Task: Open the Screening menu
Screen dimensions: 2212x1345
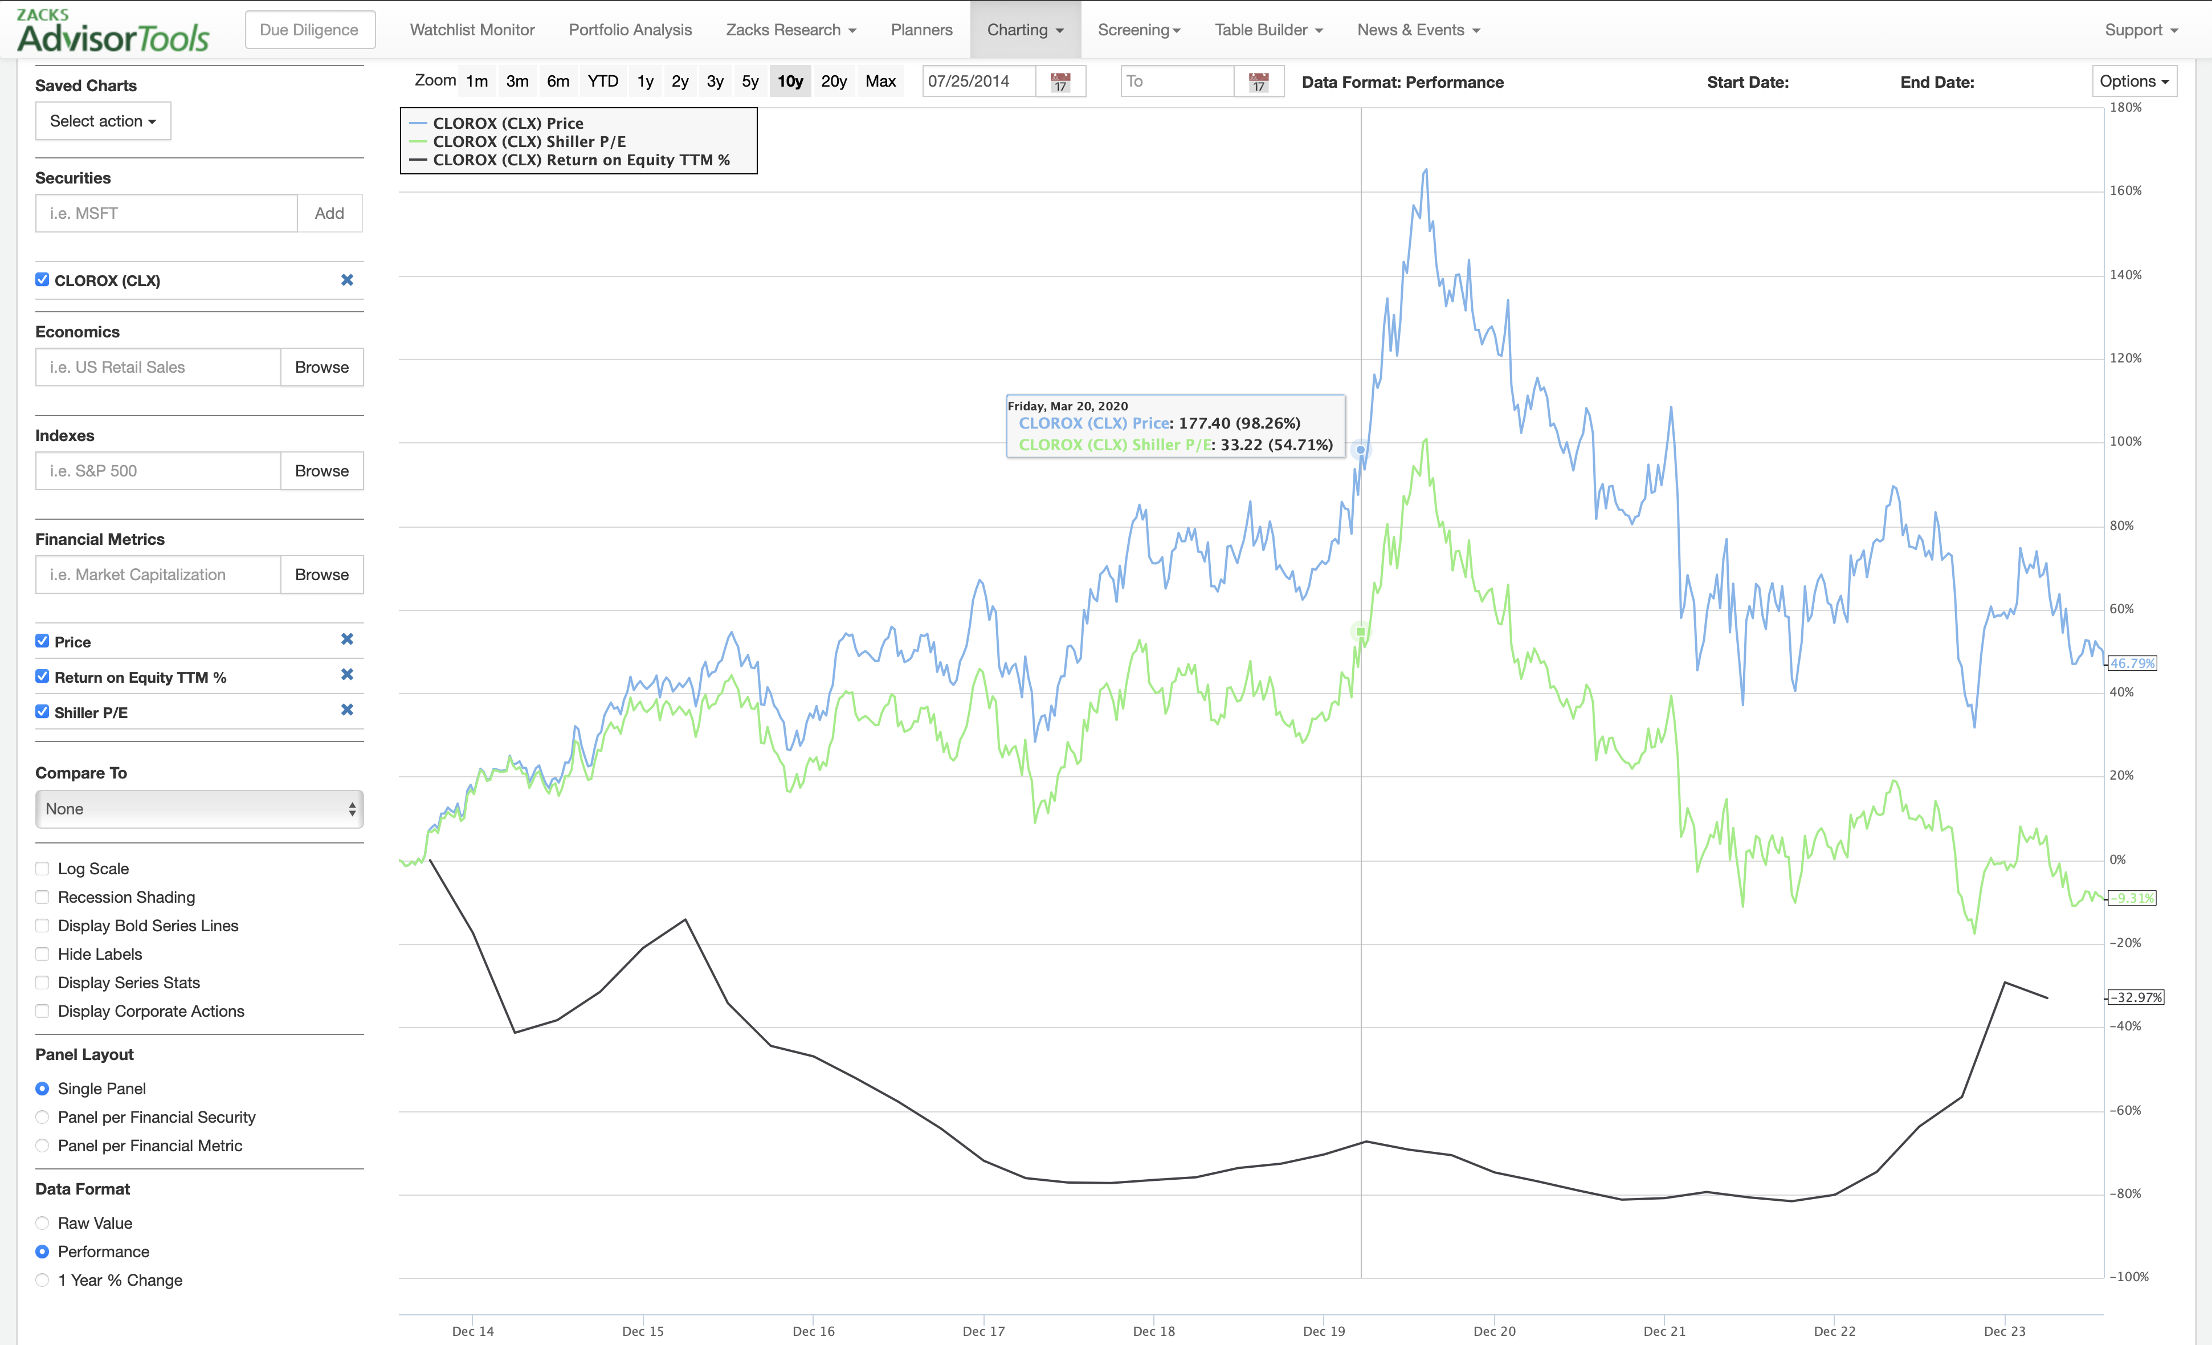Action: pyautogui.click(x=1138, y=28)
